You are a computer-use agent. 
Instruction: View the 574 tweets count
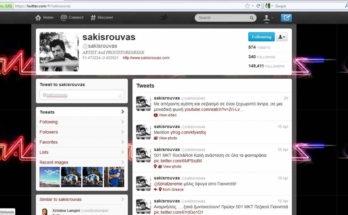point(259,47)
